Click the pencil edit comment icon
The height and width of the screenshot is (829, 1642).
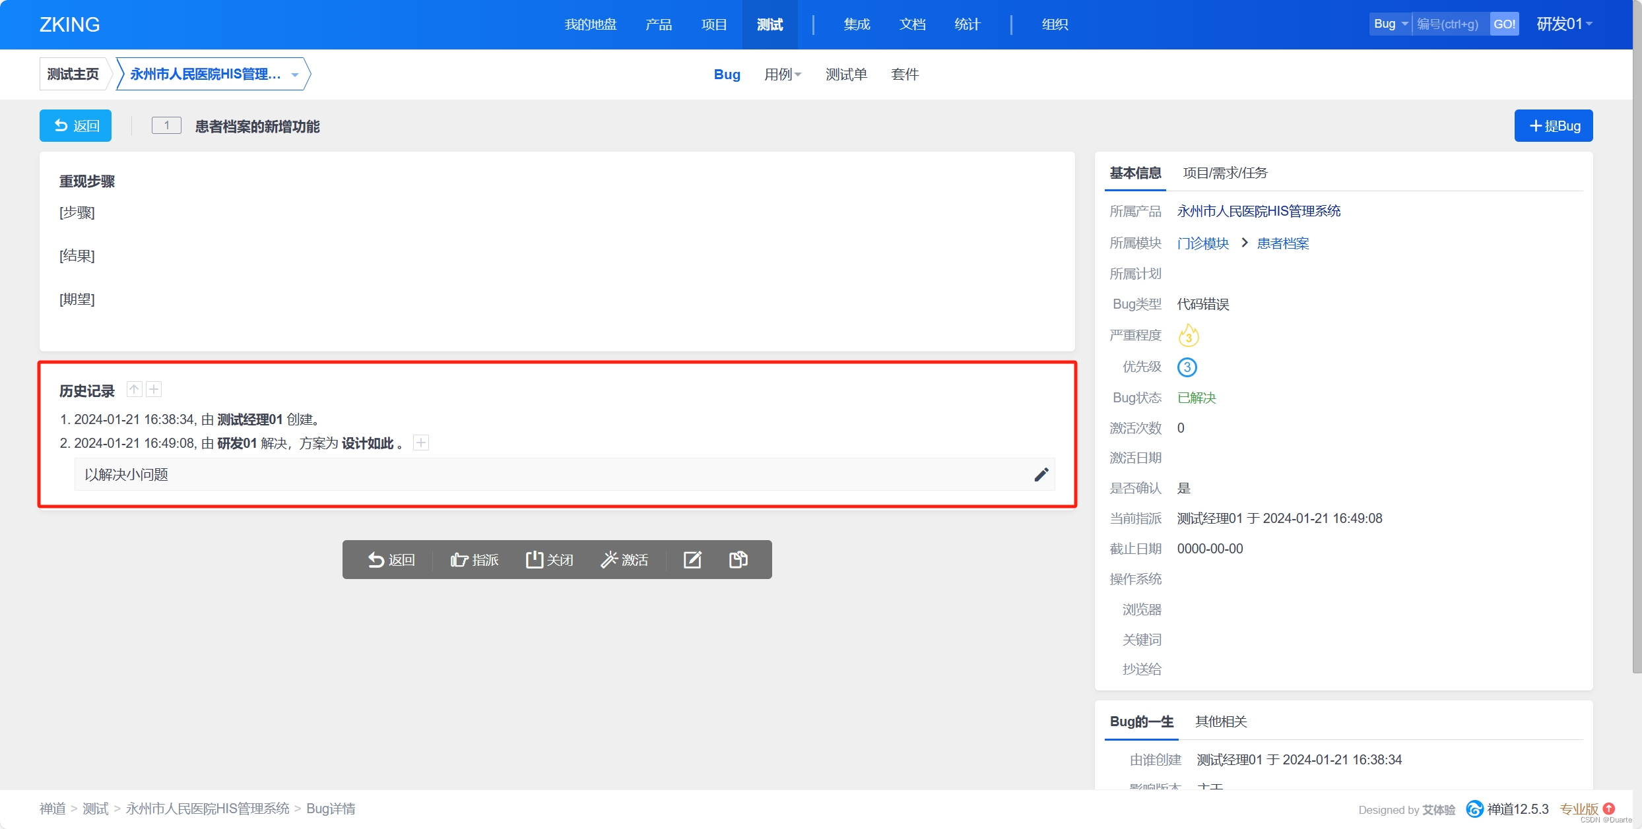tap(1041, 475)
